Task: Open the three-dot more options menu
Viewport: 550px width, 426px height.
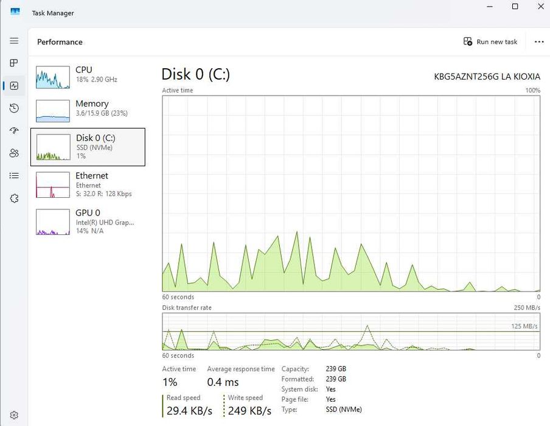Action: pos(539,42)
